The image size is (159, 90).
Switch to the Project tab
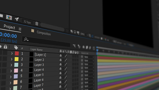click(x=9, y=27)
